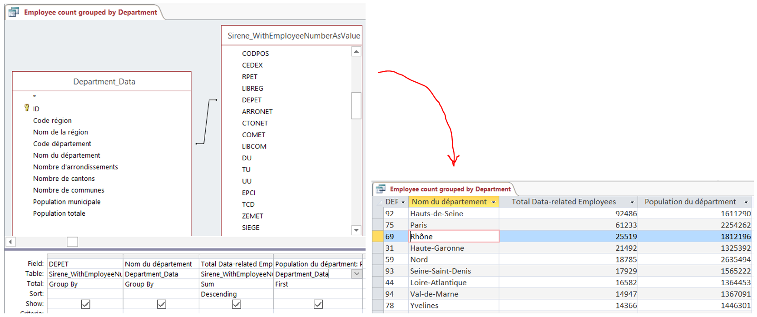
Task: Select the DEPET field in the Sirene table
Action: tap(252, 100)
